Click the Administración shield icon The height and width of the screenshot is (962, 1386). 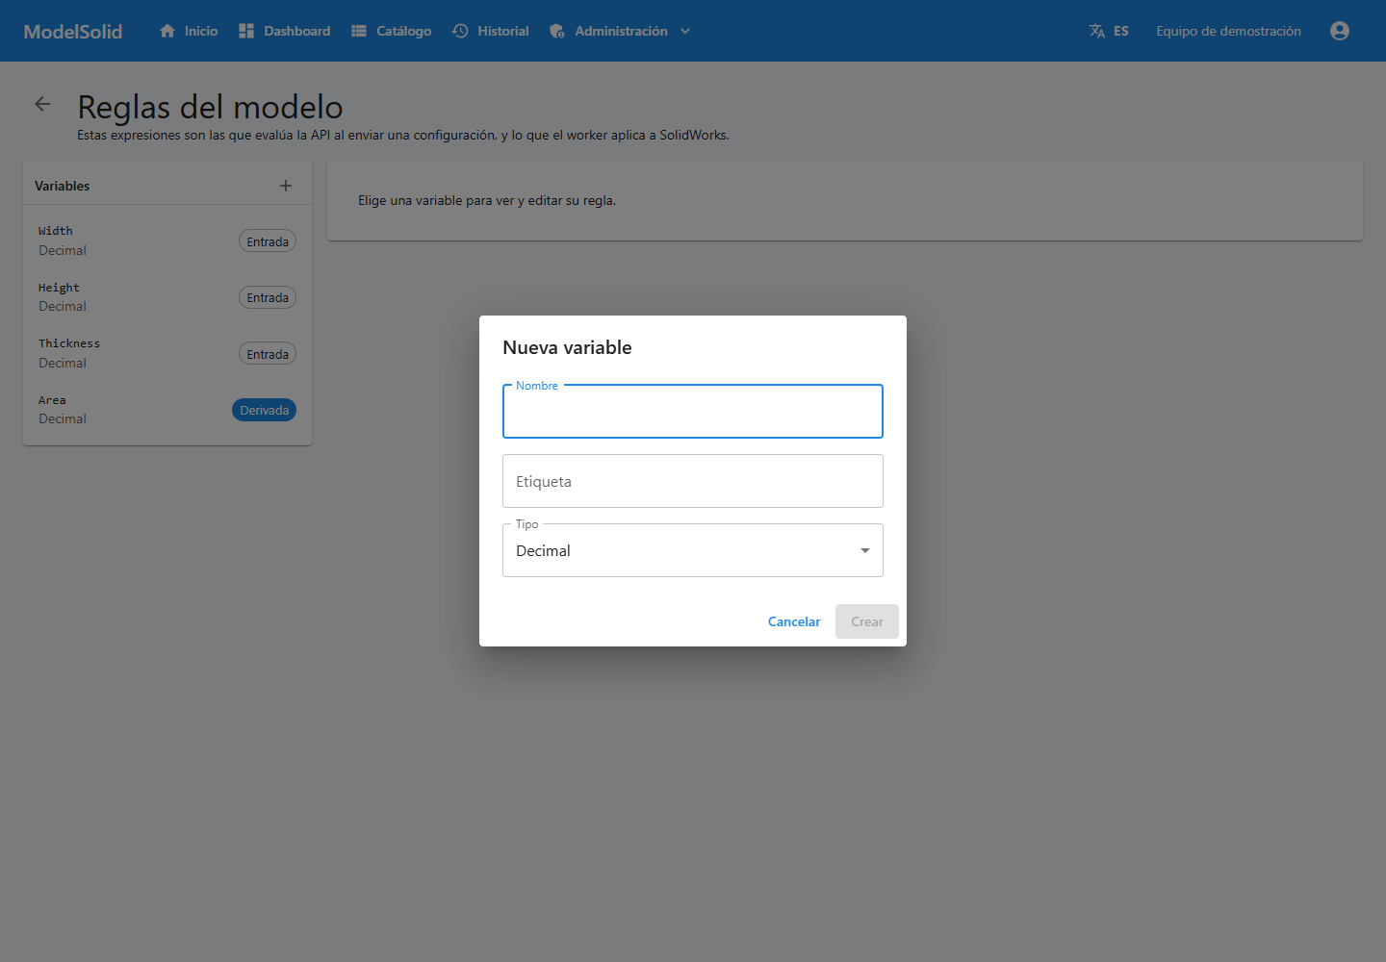pyautogui.click(x=557, y=31)
